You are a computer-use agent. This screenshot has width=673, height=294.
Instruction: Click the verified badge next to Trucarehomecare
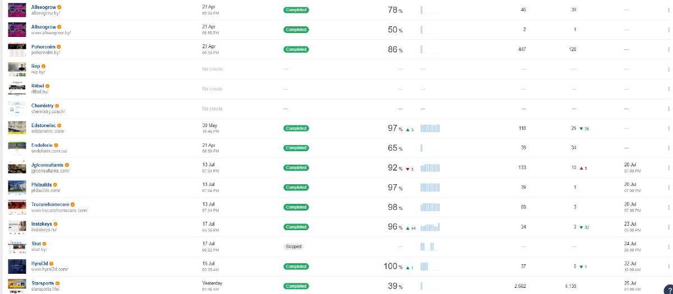(73, 204)
